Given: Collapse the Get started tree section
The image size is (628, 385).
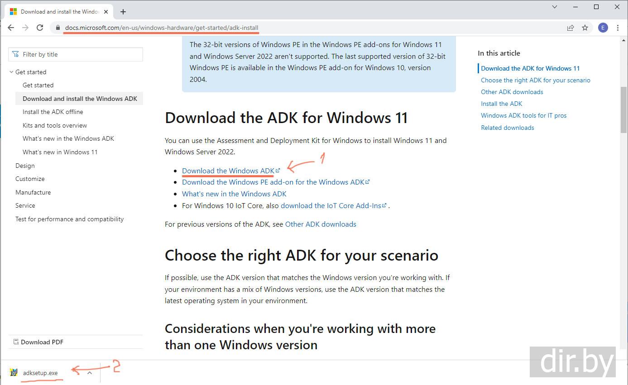Looking at the screenshot, I should coord(11,72).
